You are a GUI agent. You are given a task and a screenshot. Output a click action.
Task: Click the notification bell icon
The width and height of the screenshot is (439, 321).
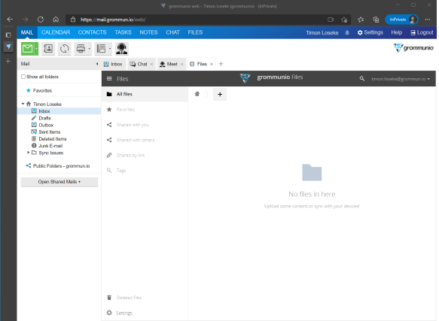347,33
